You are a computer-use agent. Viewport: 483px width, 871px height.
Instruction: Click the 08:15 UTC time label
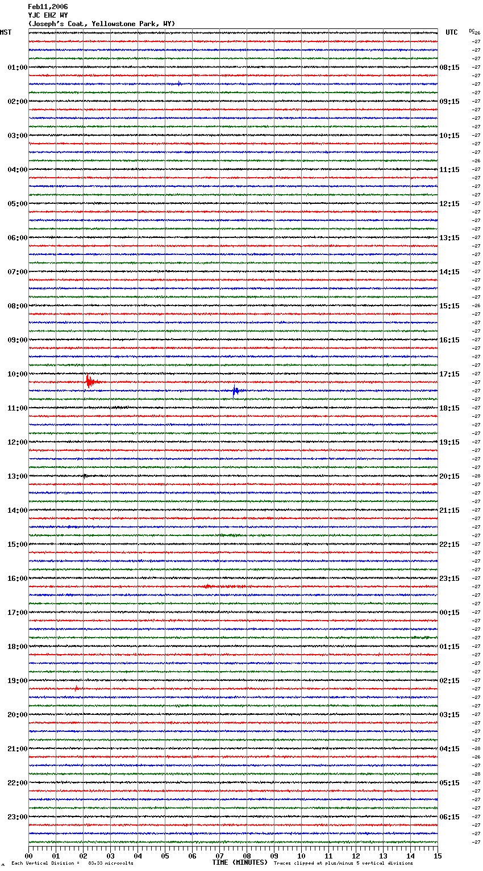pyautogui.click(x=449, y=68)
